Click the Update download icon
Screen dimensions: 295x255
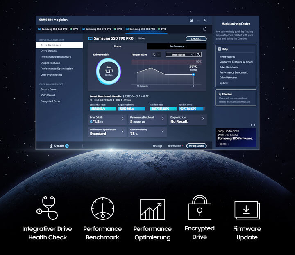51,146
